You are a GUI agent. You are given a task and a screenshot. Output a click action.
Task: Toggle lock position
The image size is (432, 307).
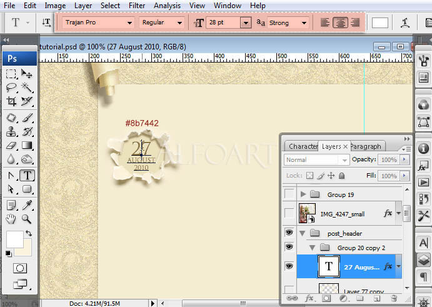tap(331, 176)
